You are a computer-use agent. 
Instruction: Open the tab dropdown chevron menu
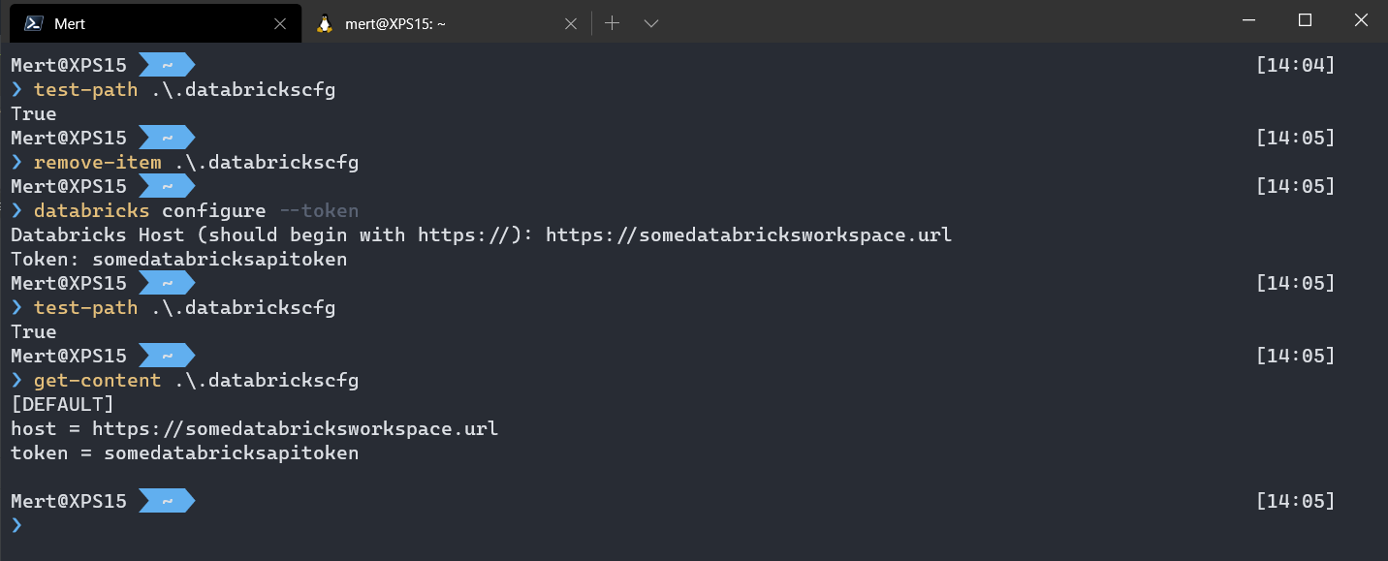[x=650, y=22]
